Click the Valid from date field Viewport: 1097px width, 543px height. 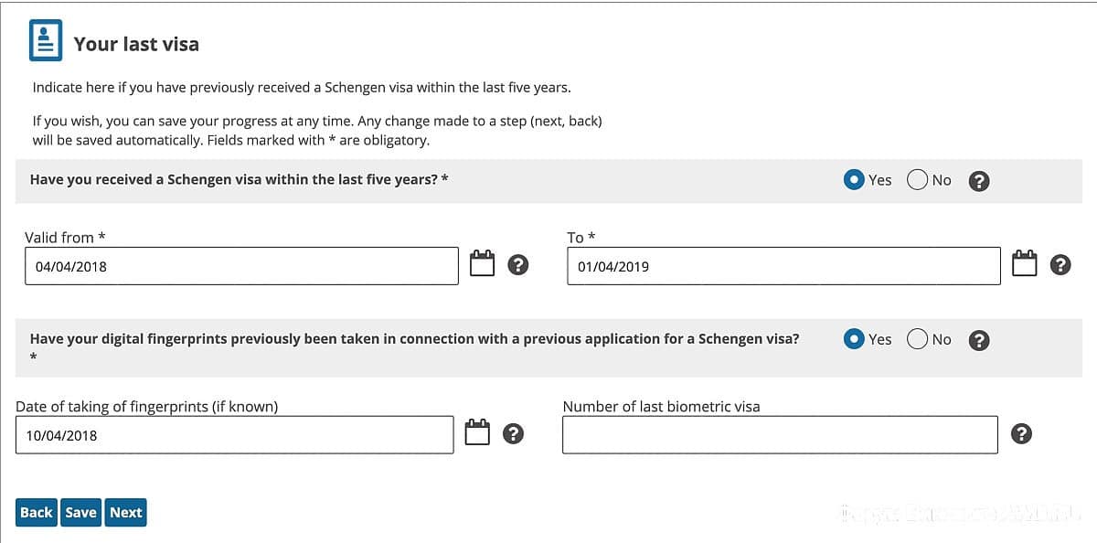coord(241,266)
